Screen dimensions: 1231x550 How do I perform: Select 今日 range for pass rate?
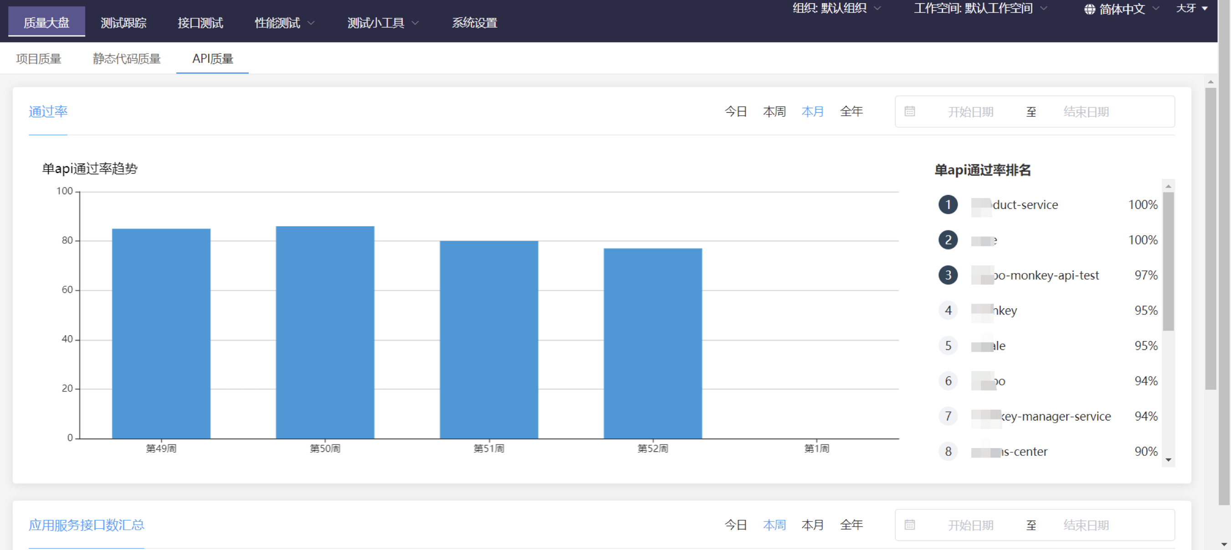point(735,112)
